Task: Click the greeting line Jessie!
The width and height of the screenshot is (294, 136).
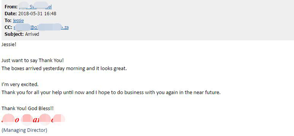Action: [9, 44]
